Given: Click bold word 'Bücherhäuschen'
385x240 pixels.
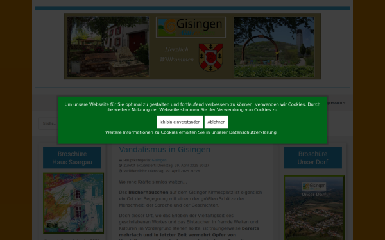Looking at the screenshot, I should pos(148,193).
